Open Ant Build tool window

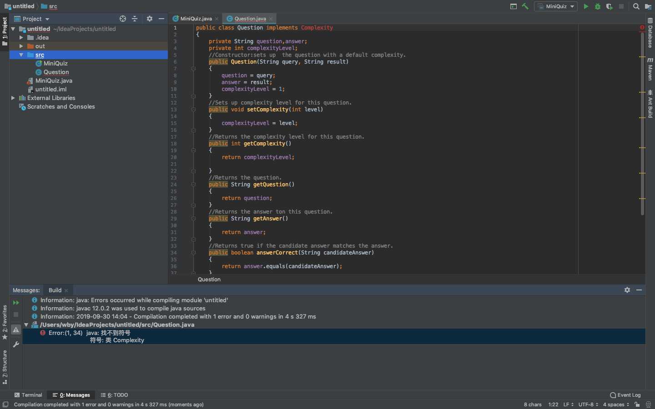tap(650, 104)
